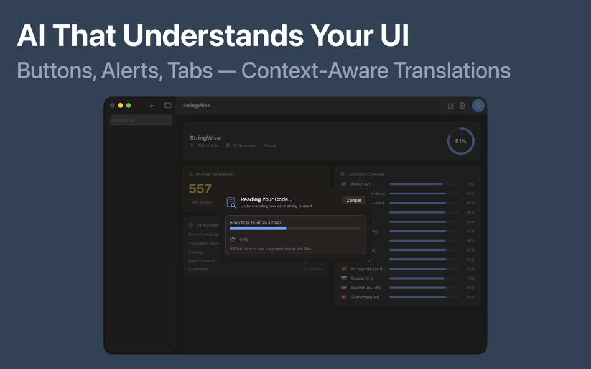The width and height of the screenshot is (591, 369).
Task: Click the trash icon in the toolbar
Action: tap(462, 106)
